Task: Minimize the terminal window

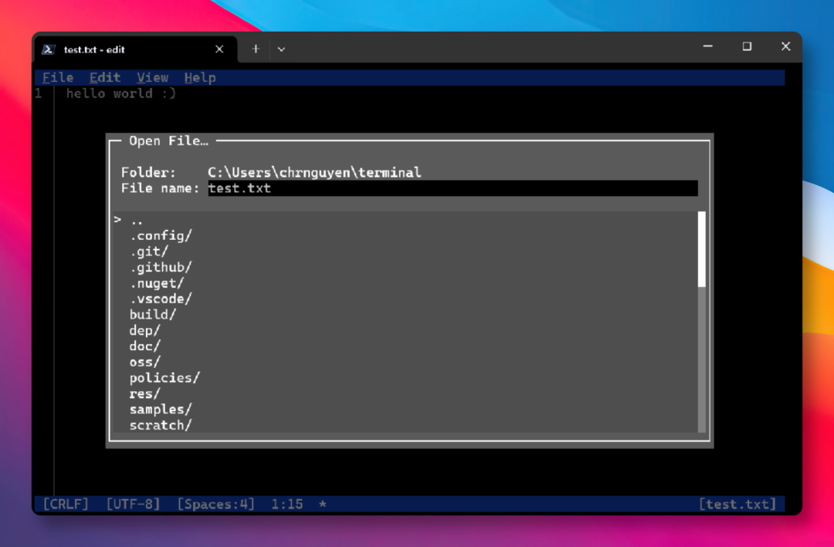Action: pos(707,47)
